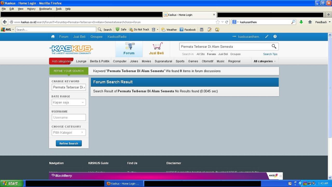
Task: Open Jual Beli via the shopping cart icon
Action: click(158, 46)
